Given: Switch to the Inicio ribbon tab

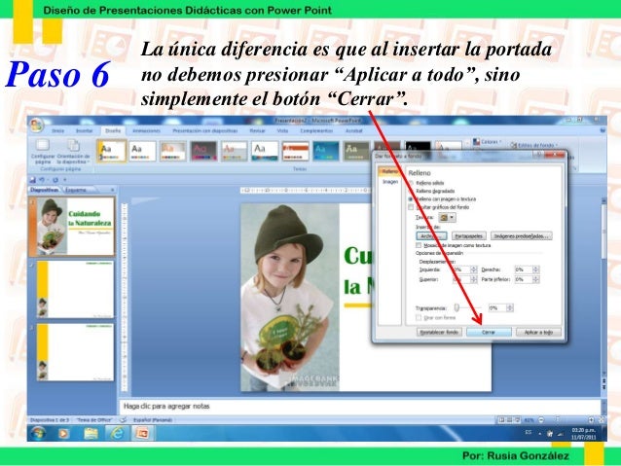Looking at the screenshot, I should [x=57, y=130].
